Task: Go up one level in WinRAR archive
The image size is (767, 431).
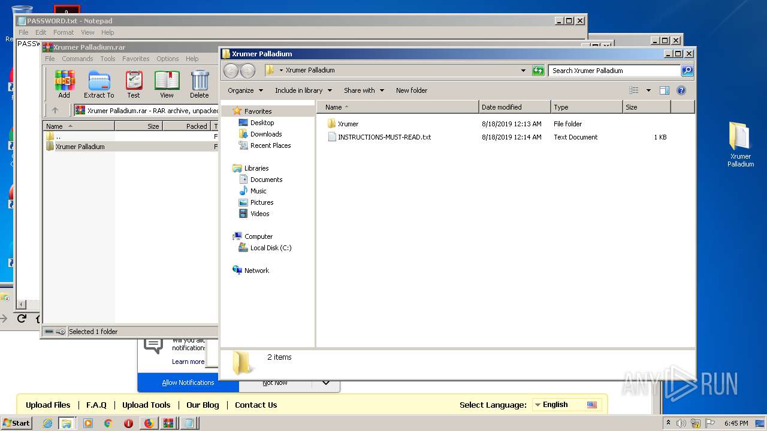Action: pyautogui.click(x=55, y=110)
